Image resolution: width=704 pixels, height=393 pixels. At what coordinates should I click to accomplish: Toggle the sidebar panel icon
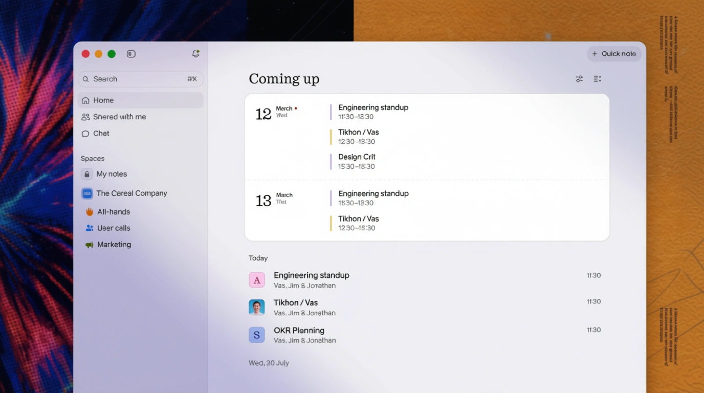click(131, 54)
